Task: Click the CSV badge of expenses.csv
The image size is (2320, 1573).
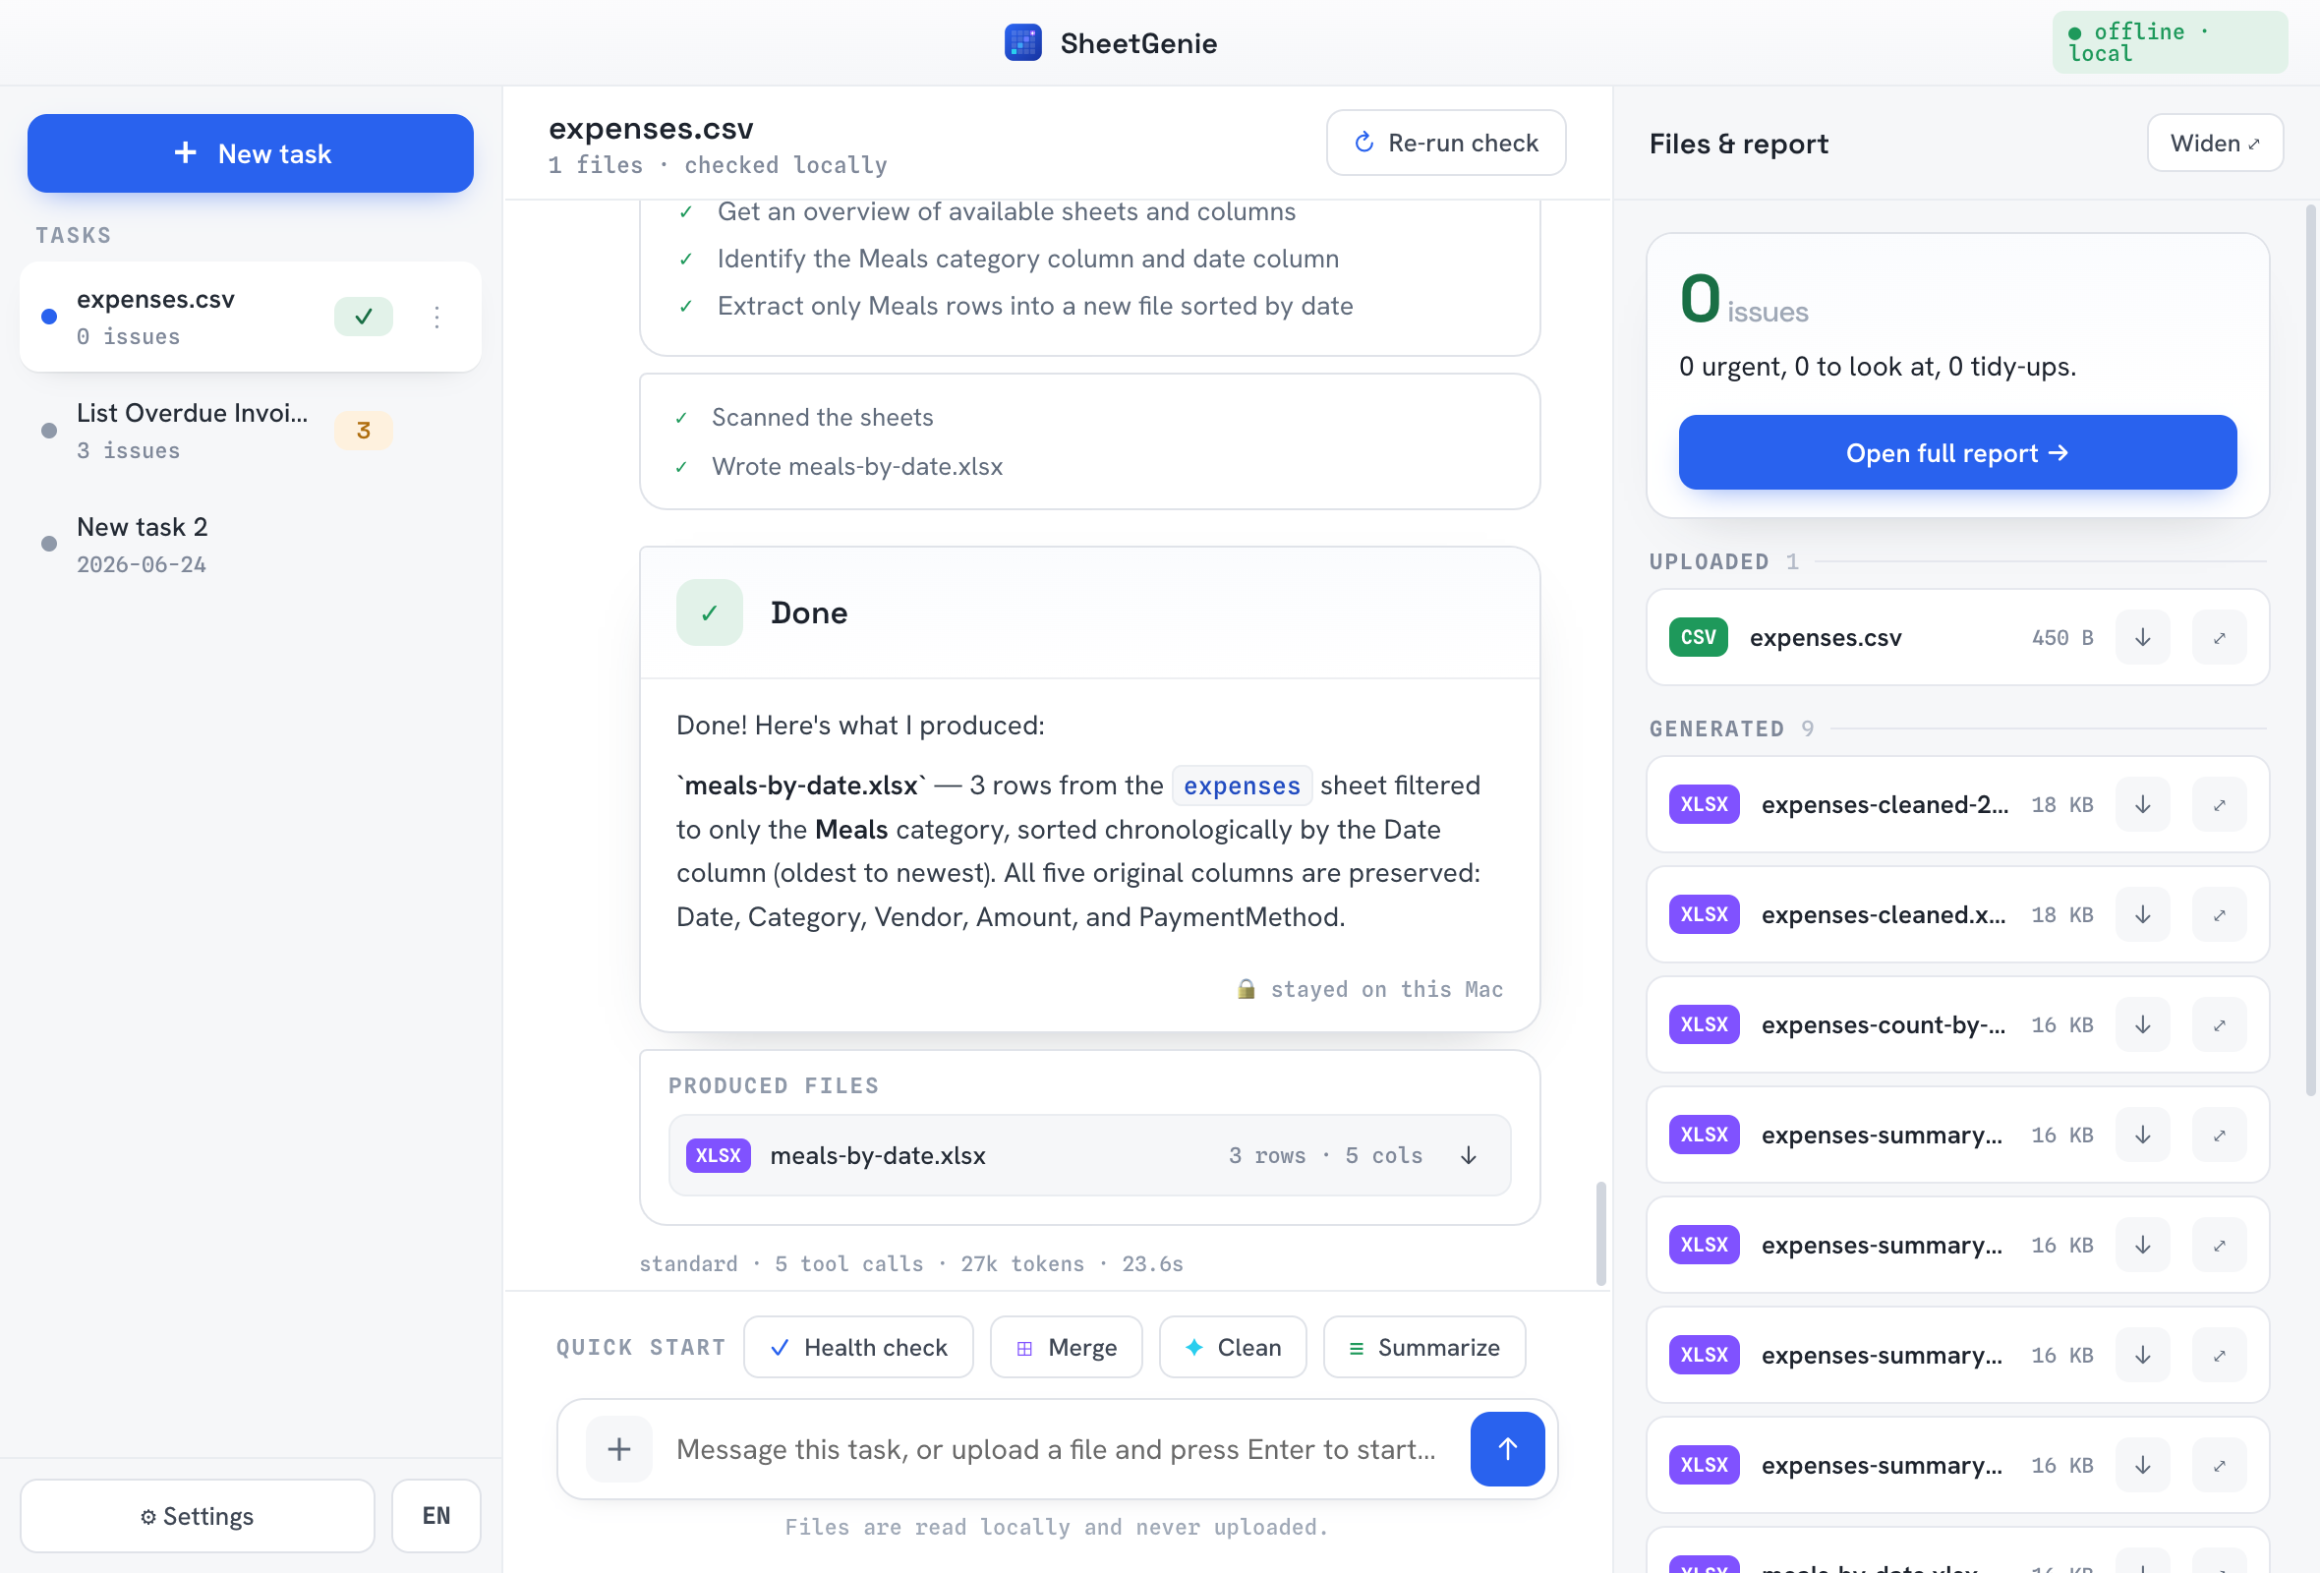Action: pos(1698,637)
